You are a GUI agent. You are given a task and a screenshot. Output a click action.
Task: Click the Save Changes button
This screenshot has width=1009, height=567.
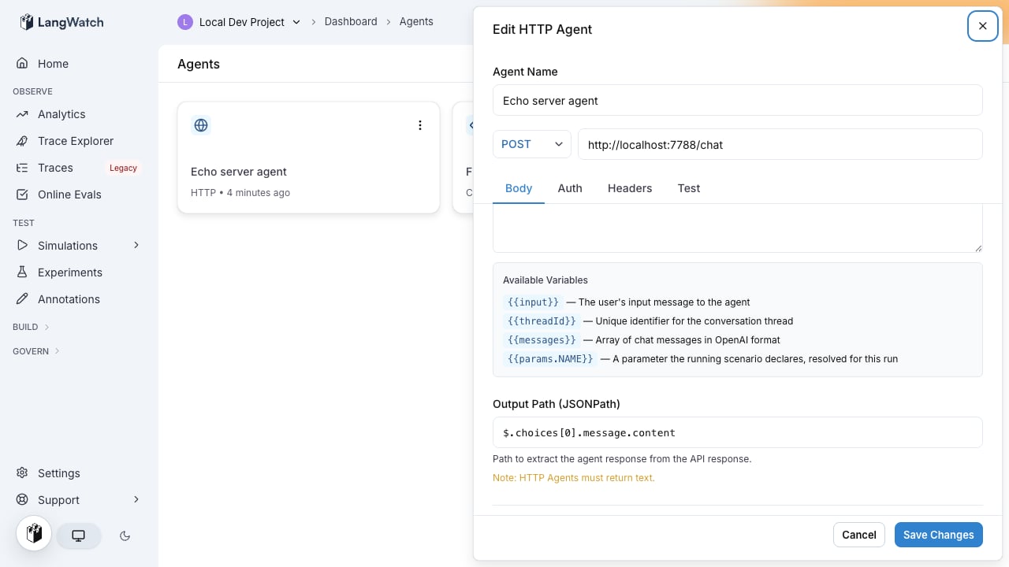point(939,535)
